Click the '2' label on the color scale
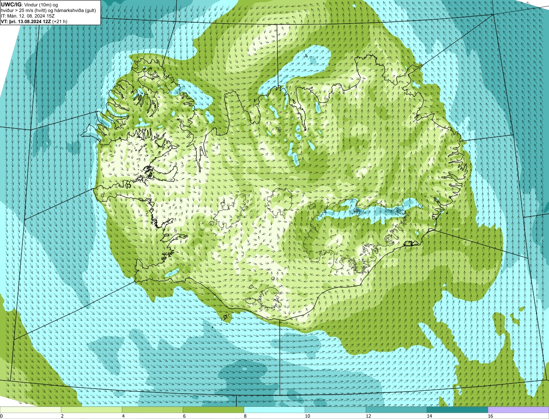Screen dimensions: 549x419 [x=63, y=416]
